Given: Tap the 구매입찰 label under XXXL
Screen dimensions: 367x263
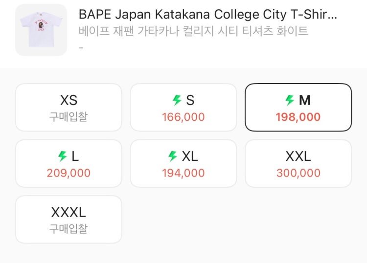Looking at the screenshot, I should [x=69, y=229].
